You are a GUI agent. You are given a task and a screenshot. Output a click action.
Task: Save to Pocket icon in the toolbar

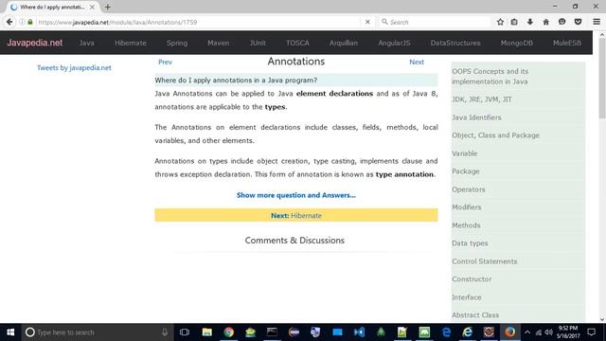pyautogui.click(x=578, y=22)
